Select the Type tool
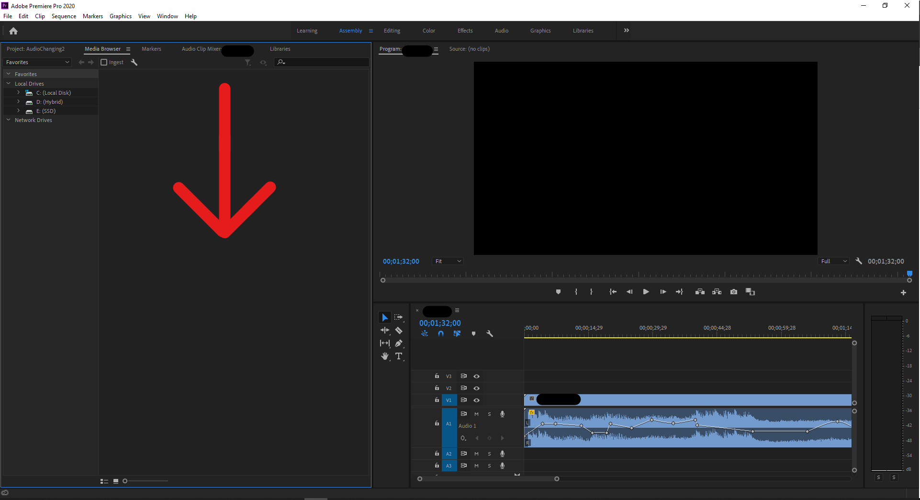Viewport: 920px width, 500px height. click(x=399, y=356)
